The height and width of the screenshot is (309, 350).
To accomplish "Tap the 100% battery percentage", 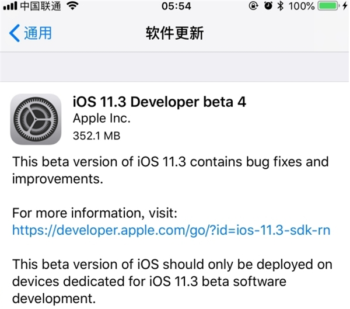I will [x=302, y=6].
